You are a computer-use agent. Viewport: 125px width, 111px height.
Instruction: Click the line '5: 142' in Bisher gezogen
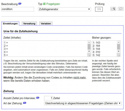96,55
